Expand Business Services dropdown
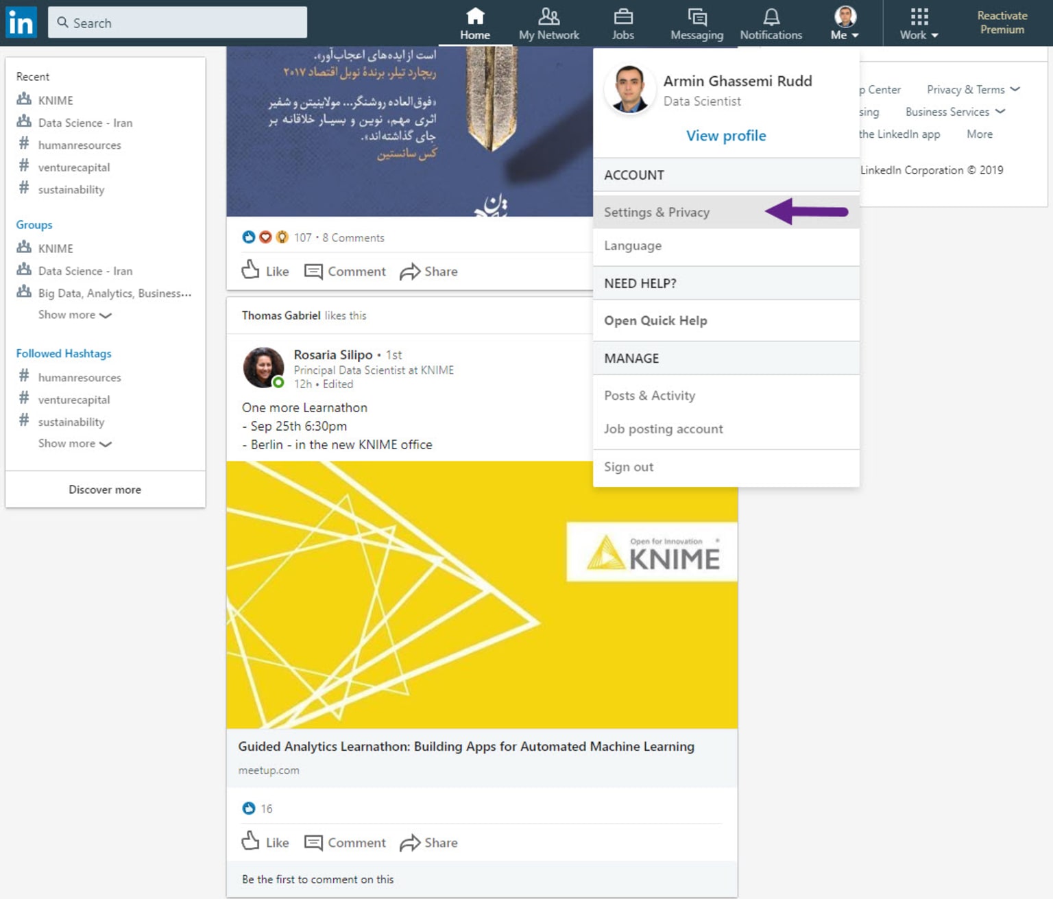This screenshot has height=899, width=1053. (955, 112)
